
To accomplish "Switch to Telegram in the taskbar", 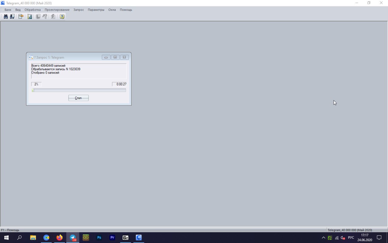I will pos(73,238).
